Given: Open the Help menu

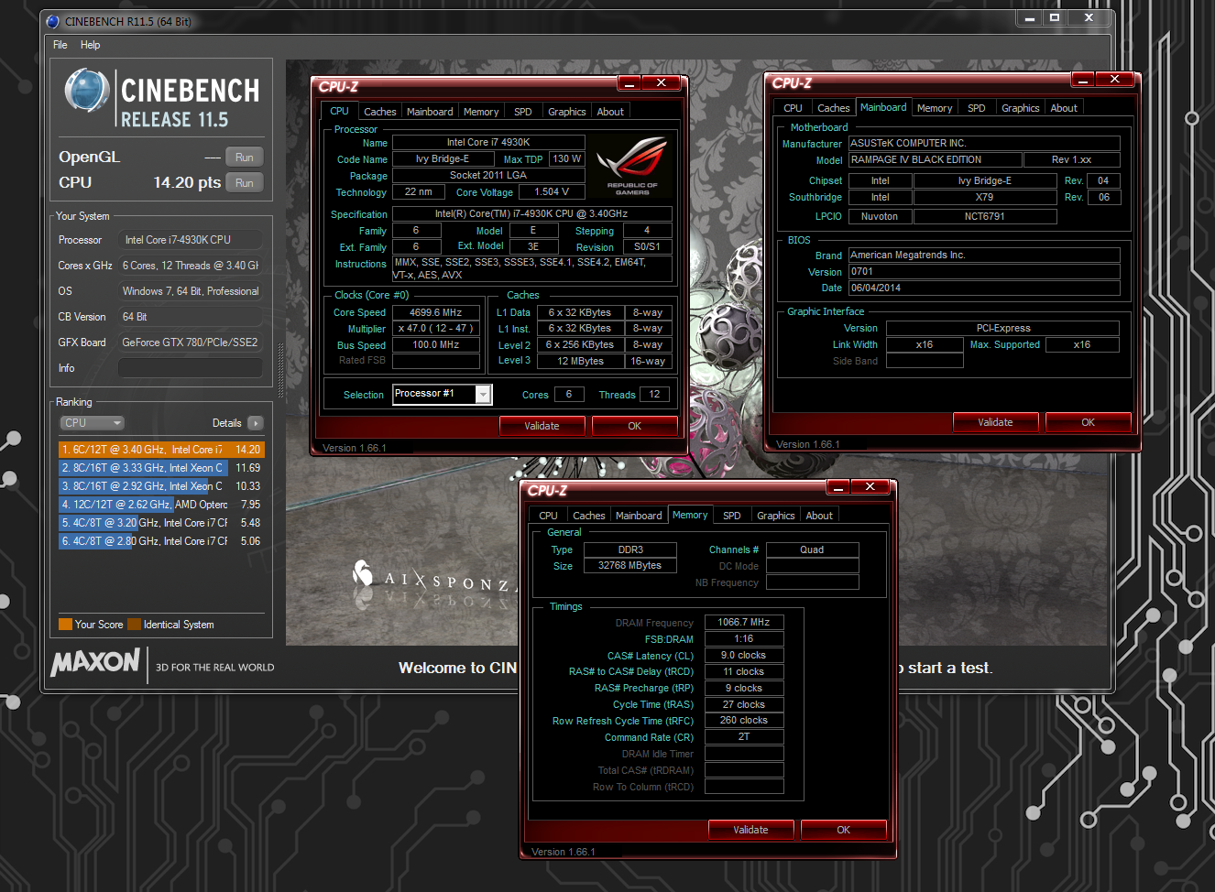Looking at the screenshot, I should point(90,45).
